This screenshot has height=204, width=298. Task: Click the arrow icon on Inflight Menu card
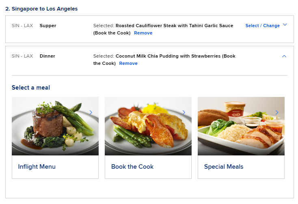click(91, 112)
